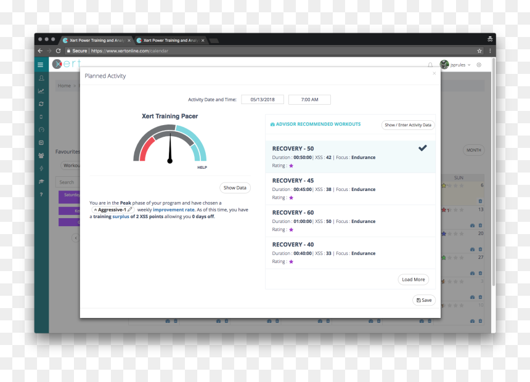Save the planned activity
This screenshot has height=382, width=530.
[424, 300]
